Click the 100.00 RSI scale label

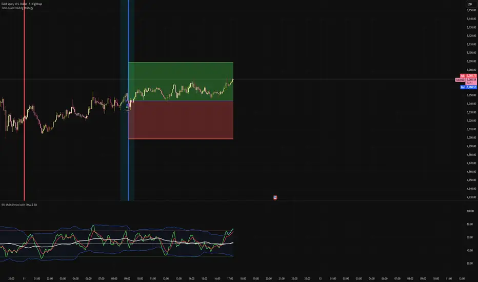(x=470, y=211)
